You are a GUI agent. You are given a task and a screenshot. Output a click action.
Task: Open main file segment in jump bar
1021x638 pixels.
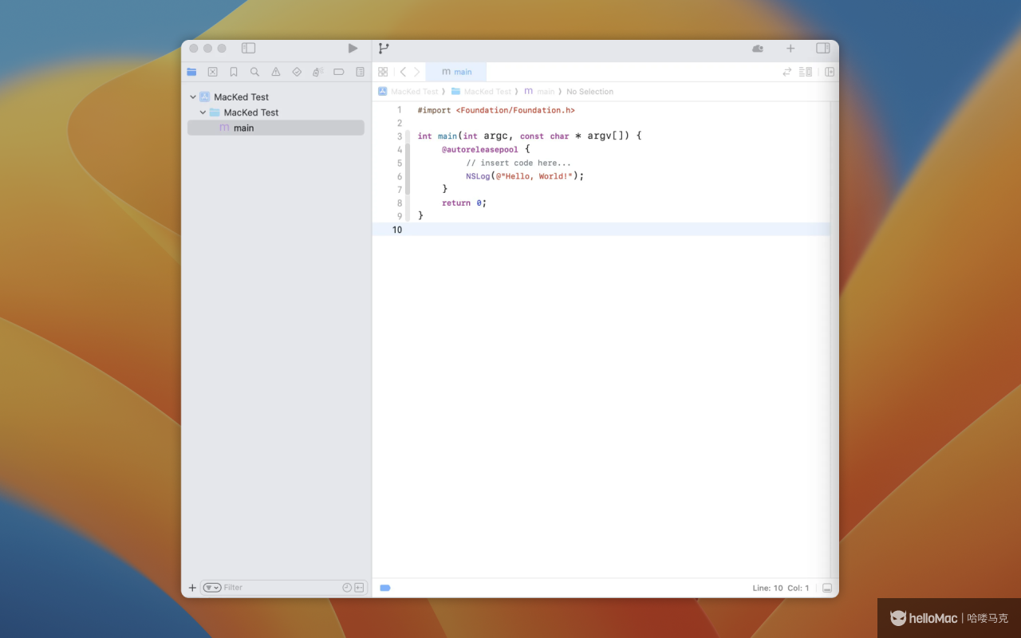point(539,92)
